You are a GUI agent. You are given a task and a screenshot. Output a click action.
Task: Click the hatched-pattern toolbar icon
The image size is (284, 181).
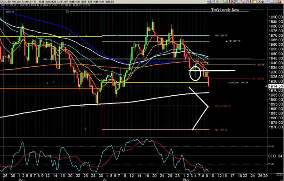pyautogui.click(x=213, y=2)
